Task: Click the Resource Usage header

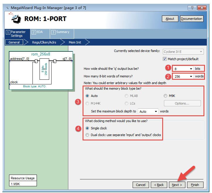Action: (23, 178)
